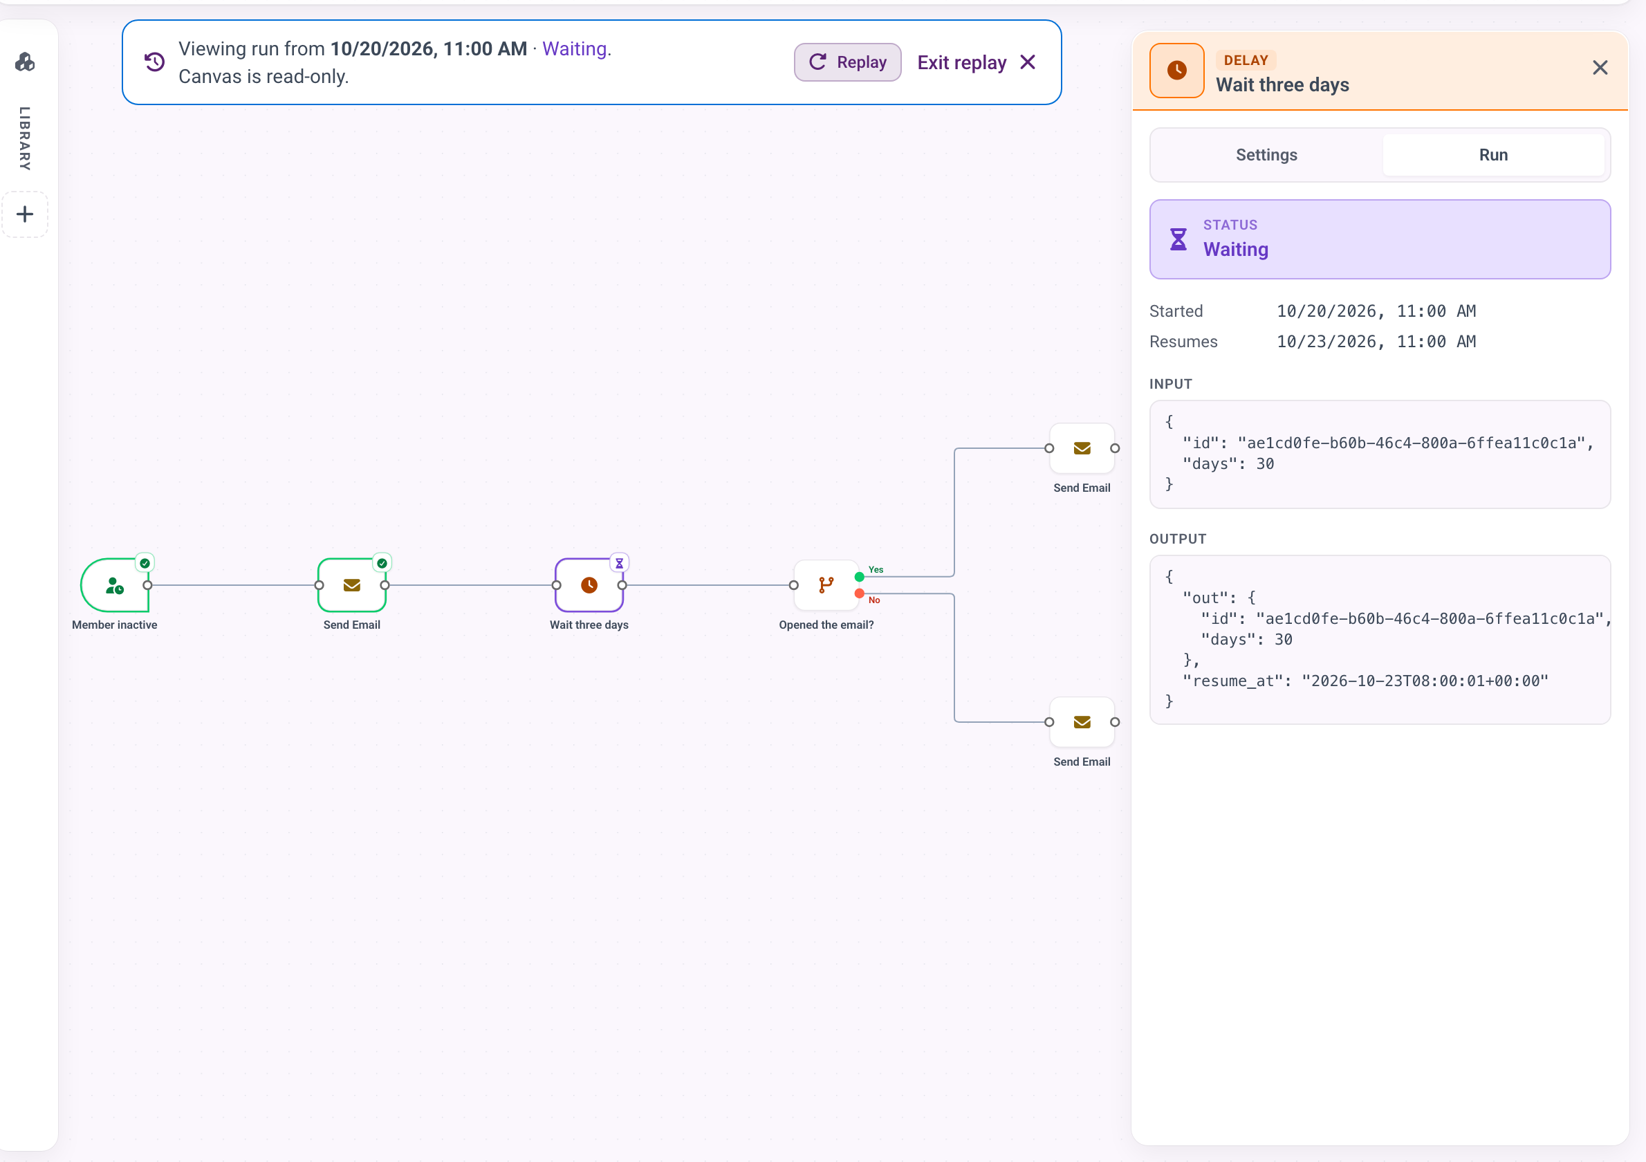The height and width of the screenshot is (1162, 1646).
Task: Click Exit replay
Action: click(x=977, y=62)
